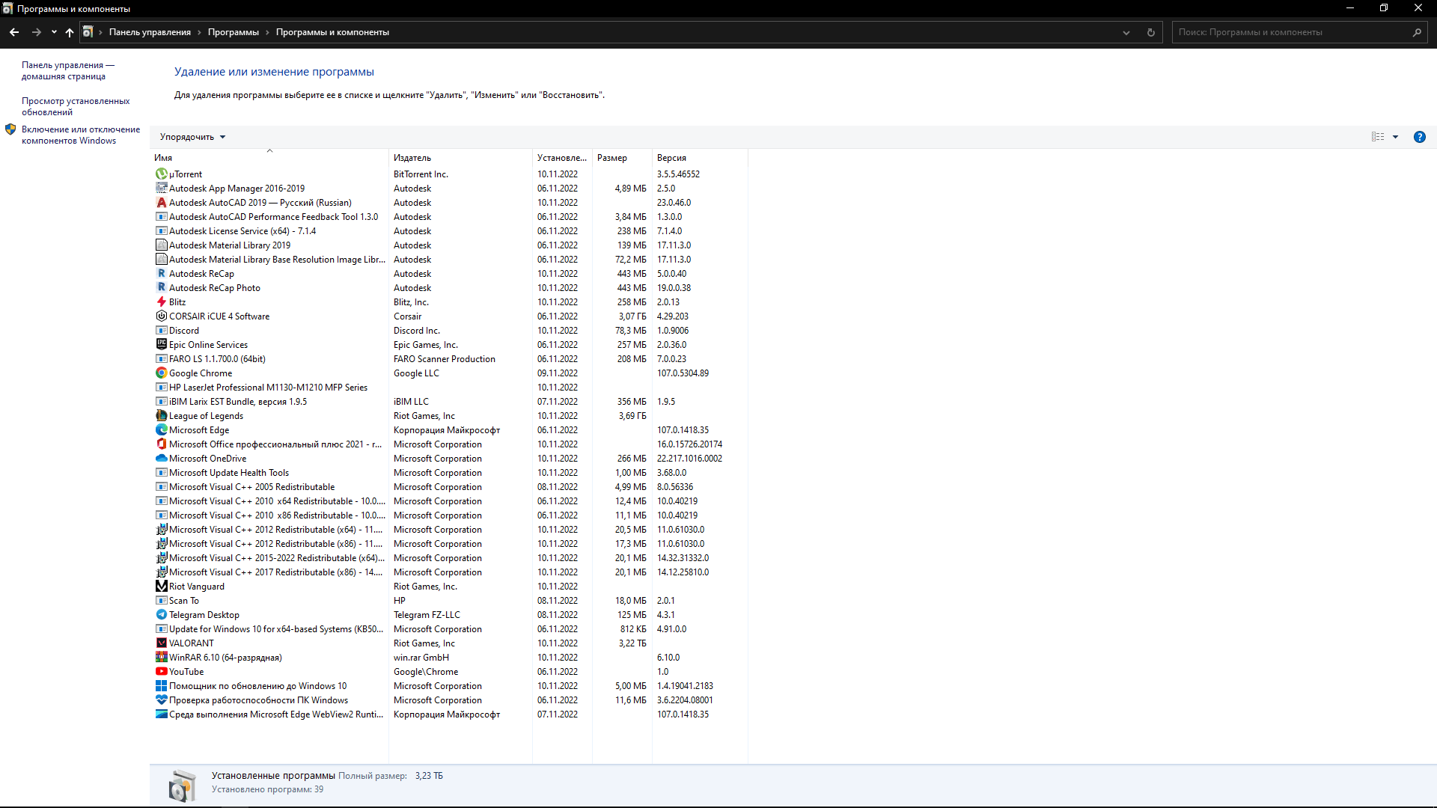The image size is (1437, 808).
Task: Click the Autodesk ReCap Photo icon
Action: [x=161, y=287]
